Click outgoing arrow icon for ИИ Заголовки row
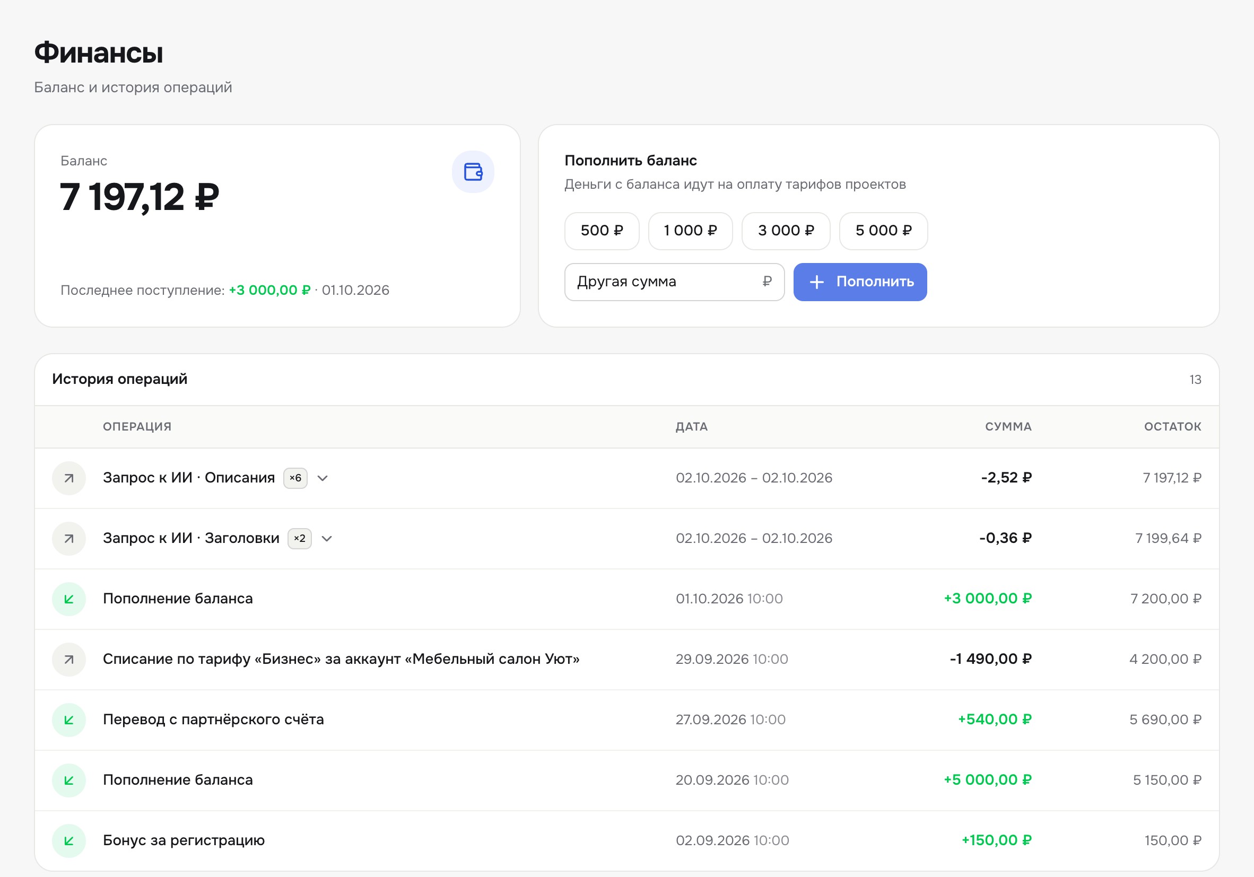The image size is (1254, 877). 69,539
